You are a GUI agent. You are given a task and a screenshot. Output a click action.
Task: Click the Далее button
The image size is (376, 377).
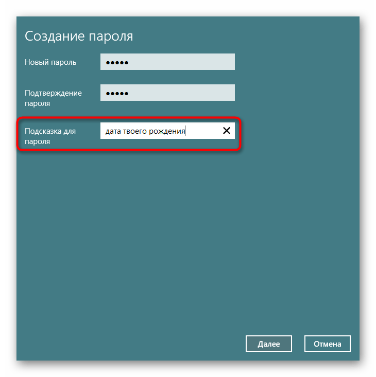269,344
